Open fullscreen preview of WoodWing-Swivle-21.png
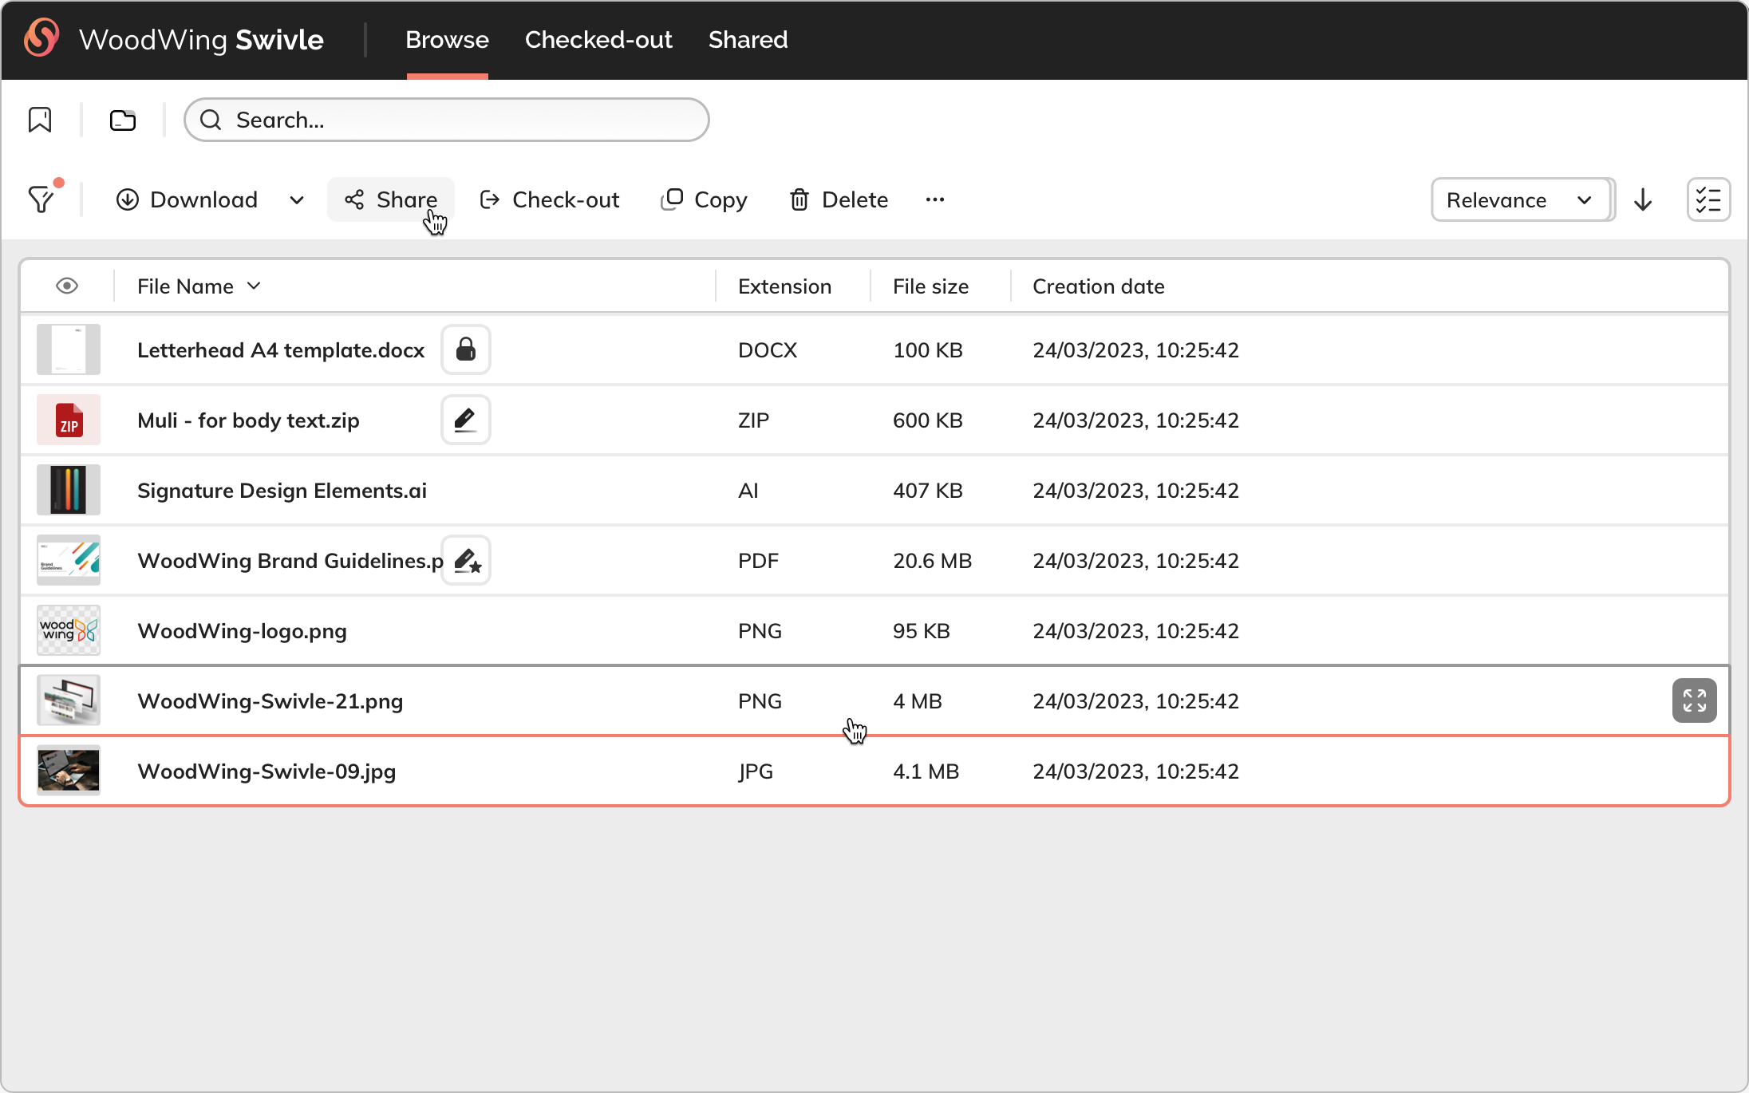The width and height of the screenshot is (1749, 1093). coord(1694,700)
